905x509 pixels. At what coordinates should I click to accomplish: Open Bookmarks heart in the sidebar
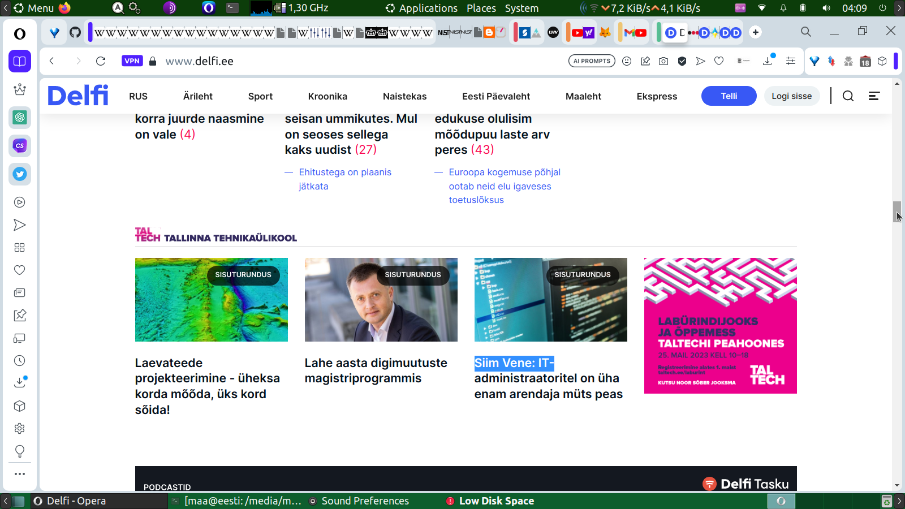pos(20,270)
